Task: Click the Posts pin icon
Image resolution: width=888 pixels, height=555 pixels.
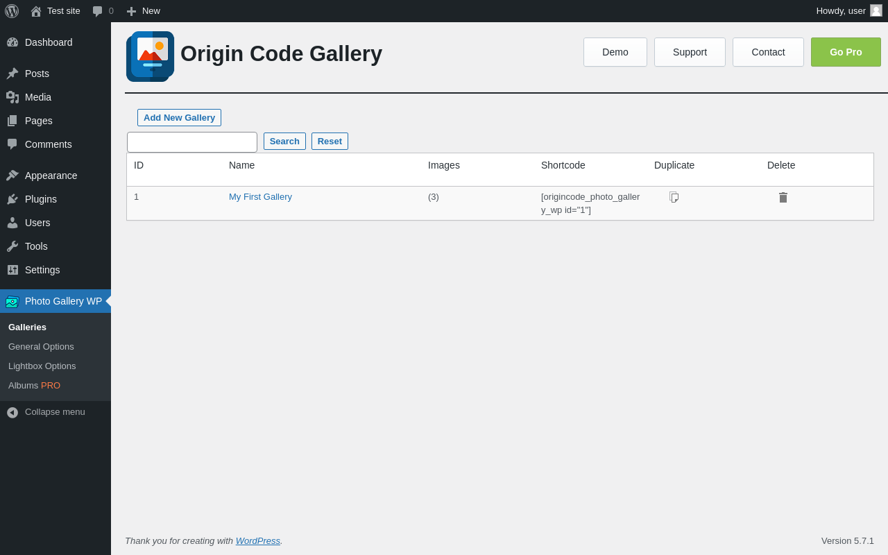Action: (x=12, y=74)
